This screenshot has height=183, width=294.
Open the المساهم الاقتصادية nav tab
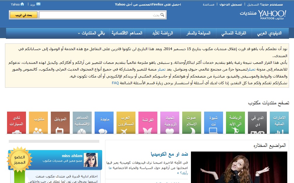127,33
